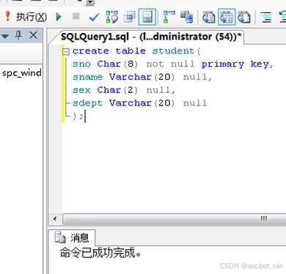Click the blue checkmark parse icon
Image resolution: width=286 pixels, height=274 pixels.
(x=94, y=17)
